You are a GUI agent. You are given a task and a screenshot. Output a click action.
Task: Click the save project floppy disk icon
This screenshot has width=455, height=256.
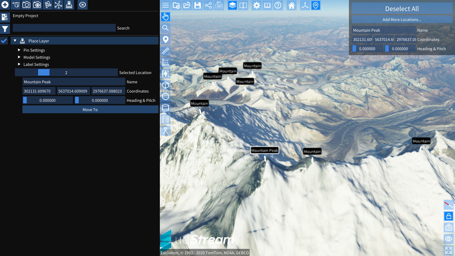(198, 5)
